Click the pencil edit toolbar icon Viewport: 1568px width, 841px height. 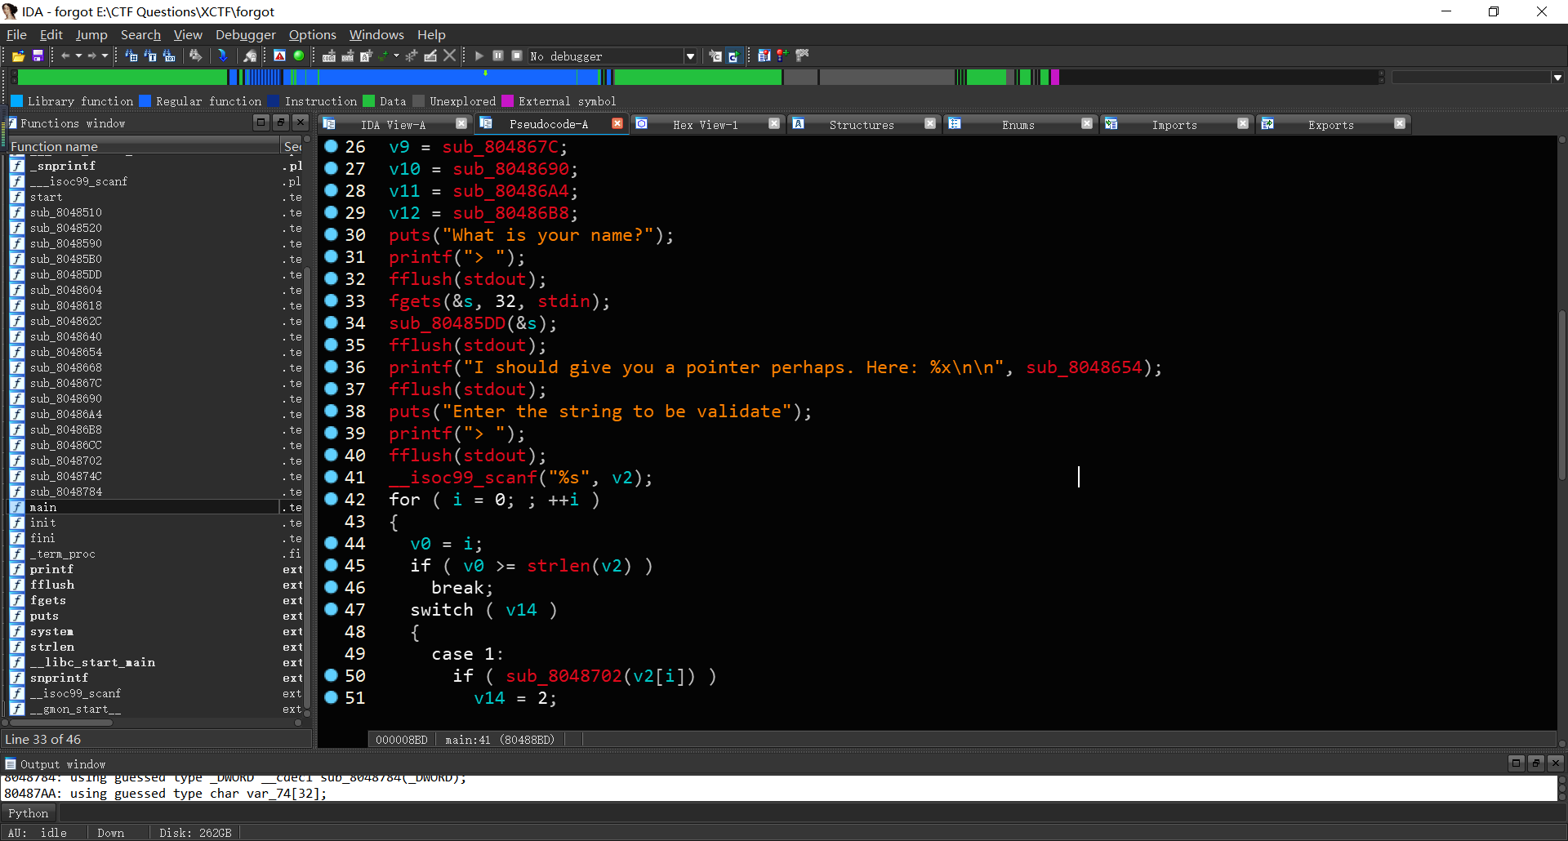[x=430, y=56]
